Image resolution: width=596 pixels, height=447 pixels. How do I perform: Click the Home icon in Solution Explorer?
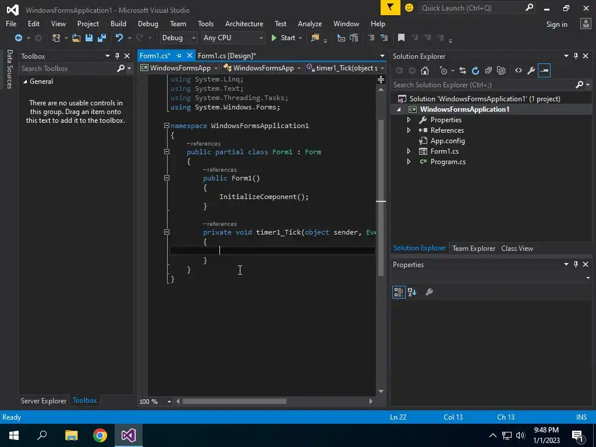(424, 70)
